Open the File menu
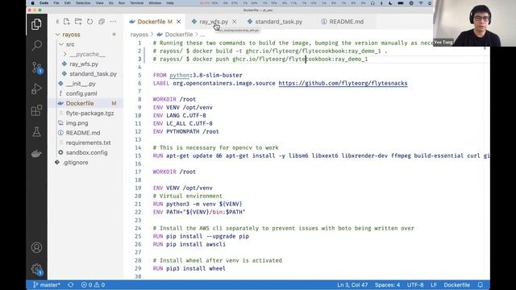 pyautogui.click(x=56, y=3)
